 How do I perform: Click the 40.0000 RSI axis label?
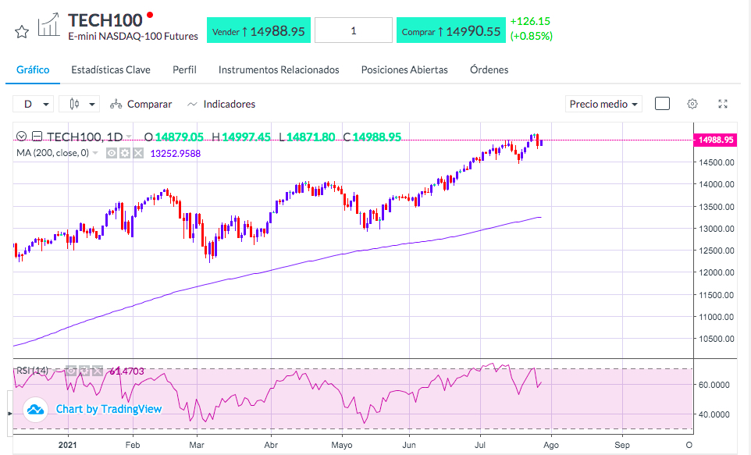point(714,414)
